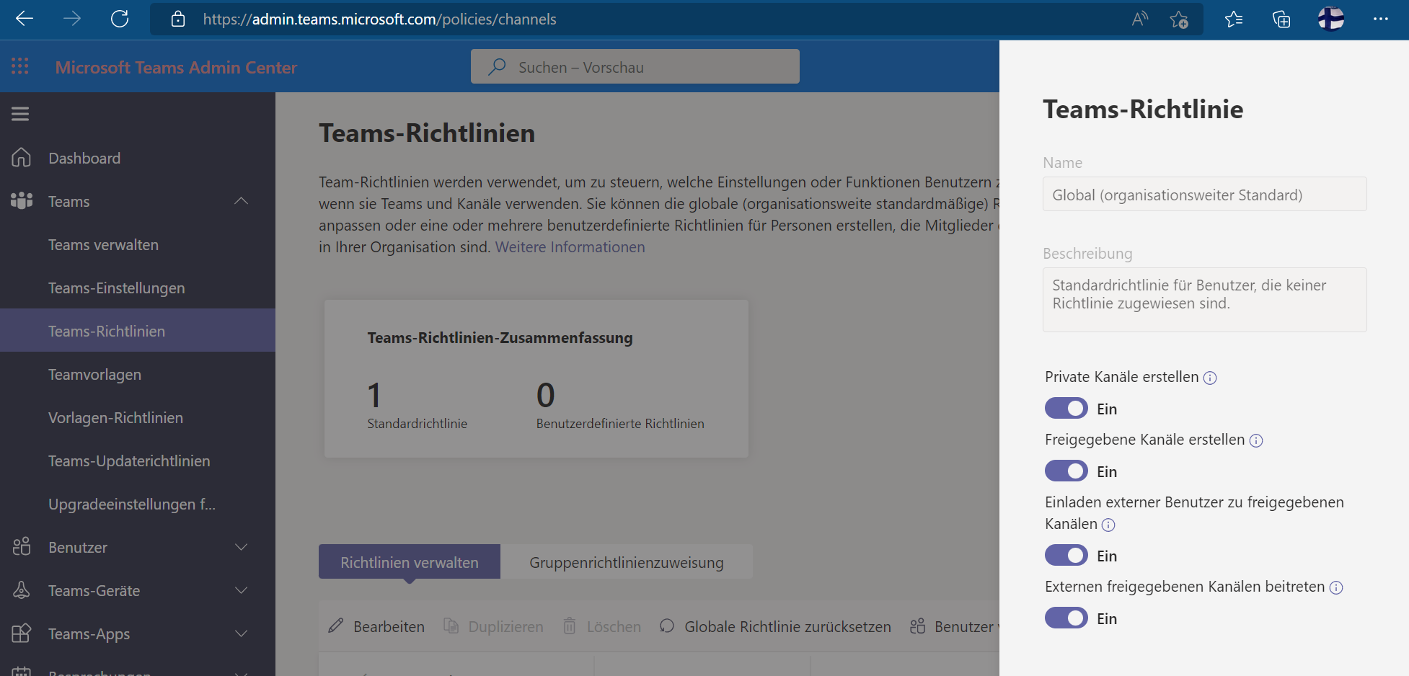Click the Beschreibung text area
The height and width of the screenshot is (676, 1409).
pos(1204,300)
